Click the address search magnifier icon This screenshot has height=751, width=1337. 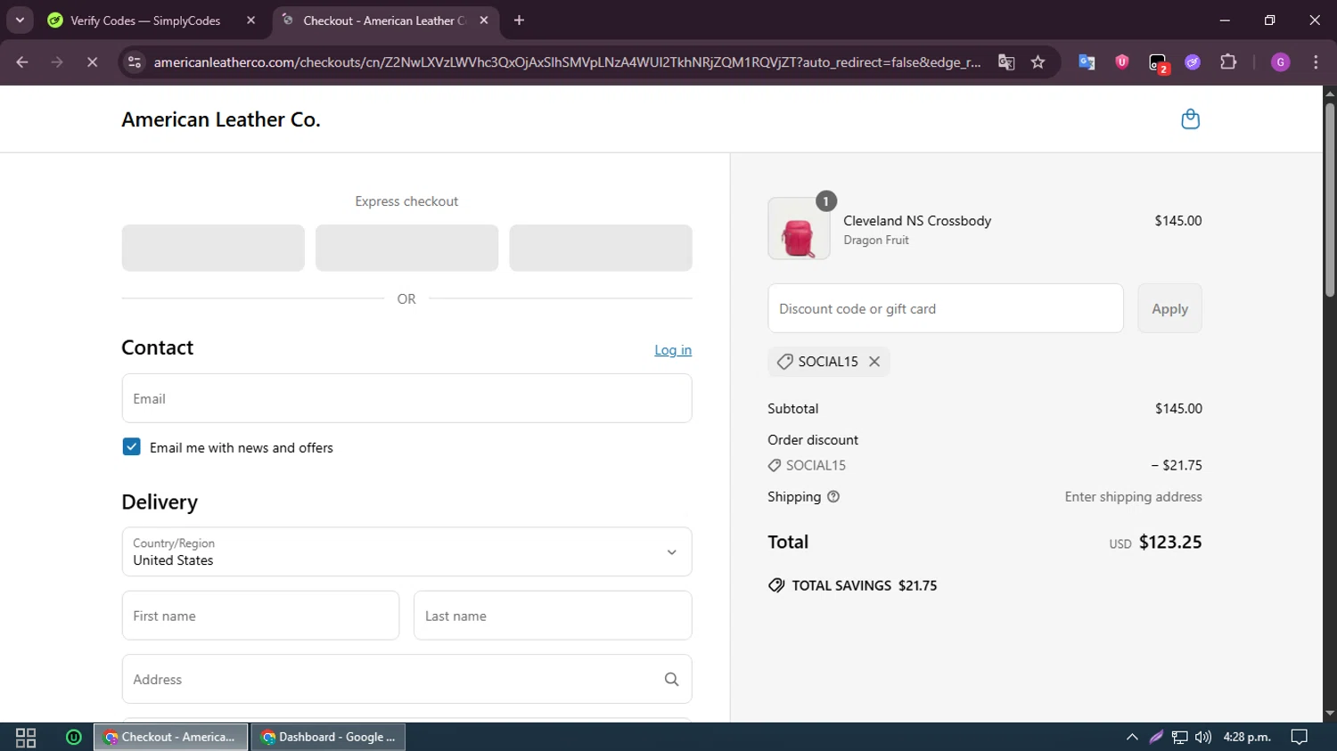(671, 680)
